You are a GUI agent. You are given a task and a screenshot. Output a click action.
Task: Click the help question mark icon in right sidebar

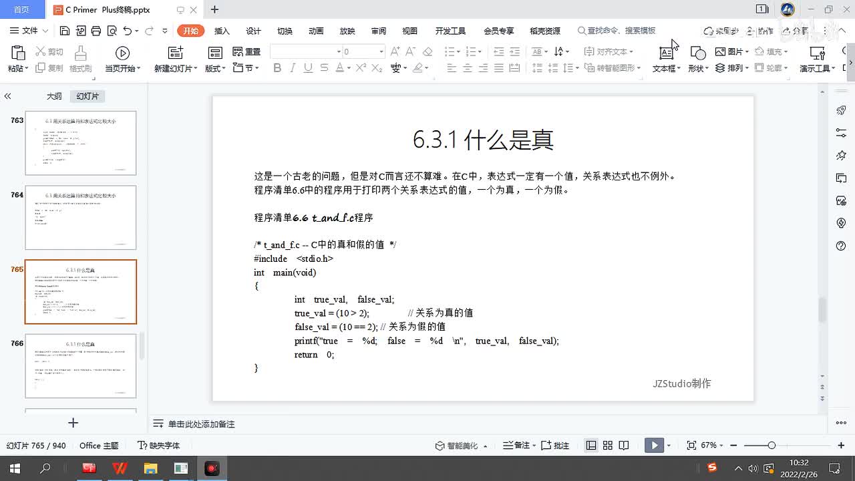point(841,246)
